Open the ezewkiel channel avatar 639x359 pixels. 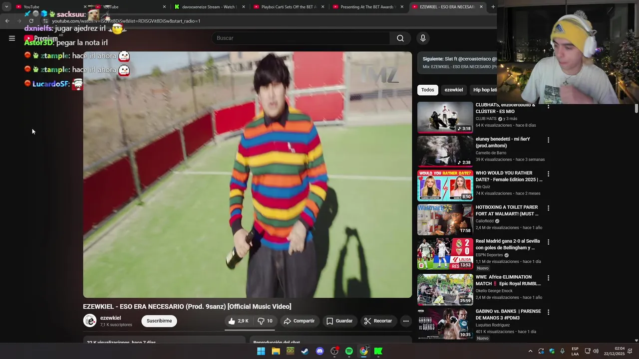(90, 321)
